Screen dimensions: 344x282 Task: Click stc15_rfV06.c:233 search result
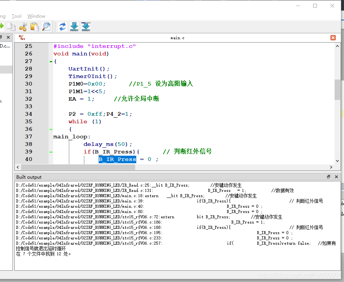pos(154,238)
